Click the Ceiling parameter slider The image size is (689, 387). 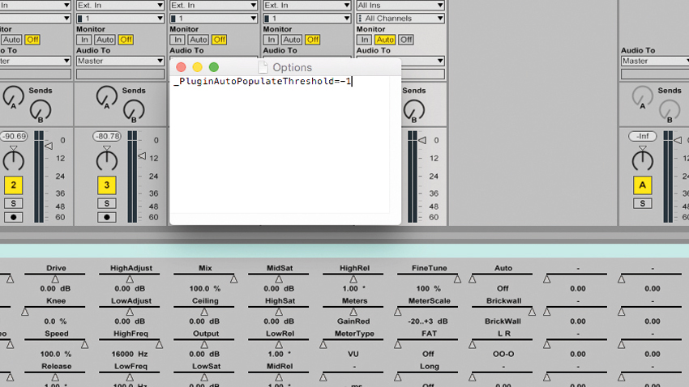pos(204,311)
